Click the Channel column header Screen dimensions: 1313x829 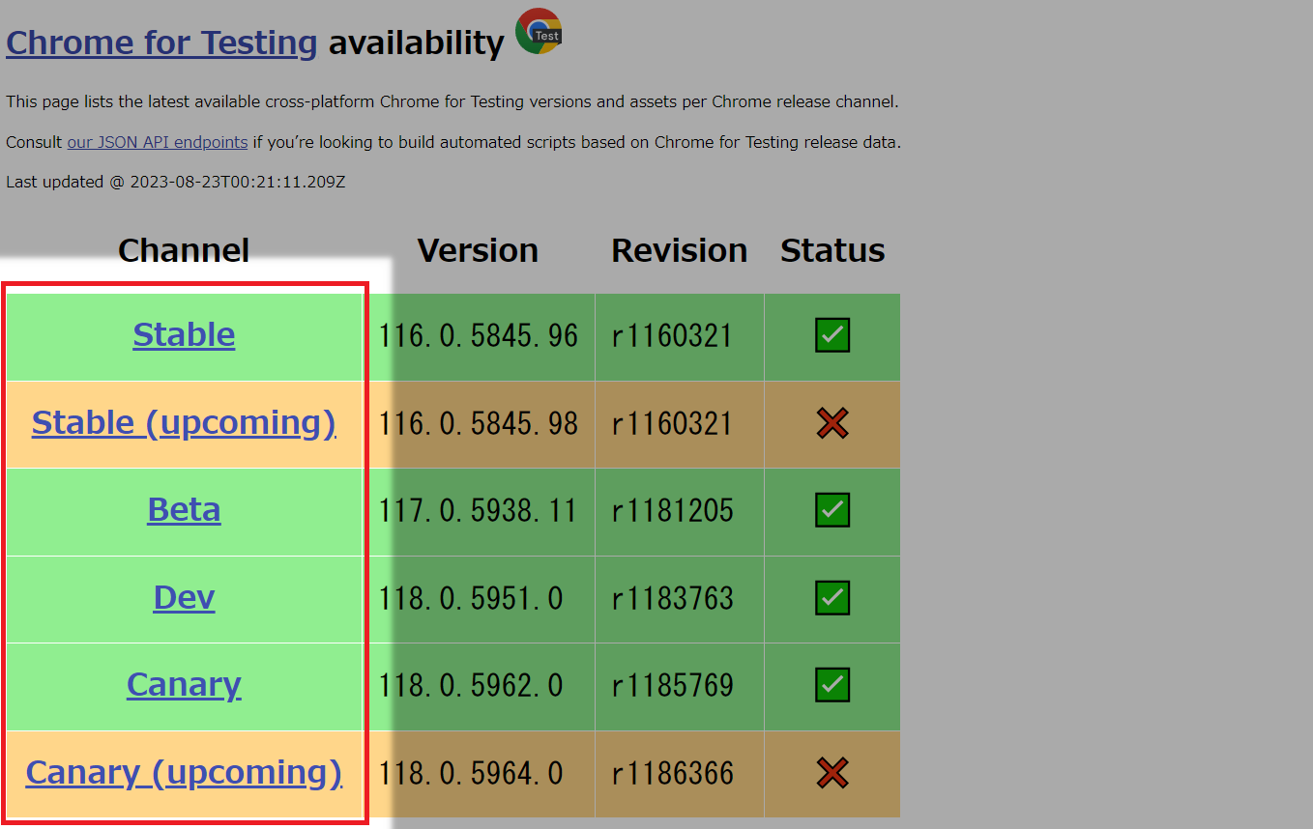point(184,250)
